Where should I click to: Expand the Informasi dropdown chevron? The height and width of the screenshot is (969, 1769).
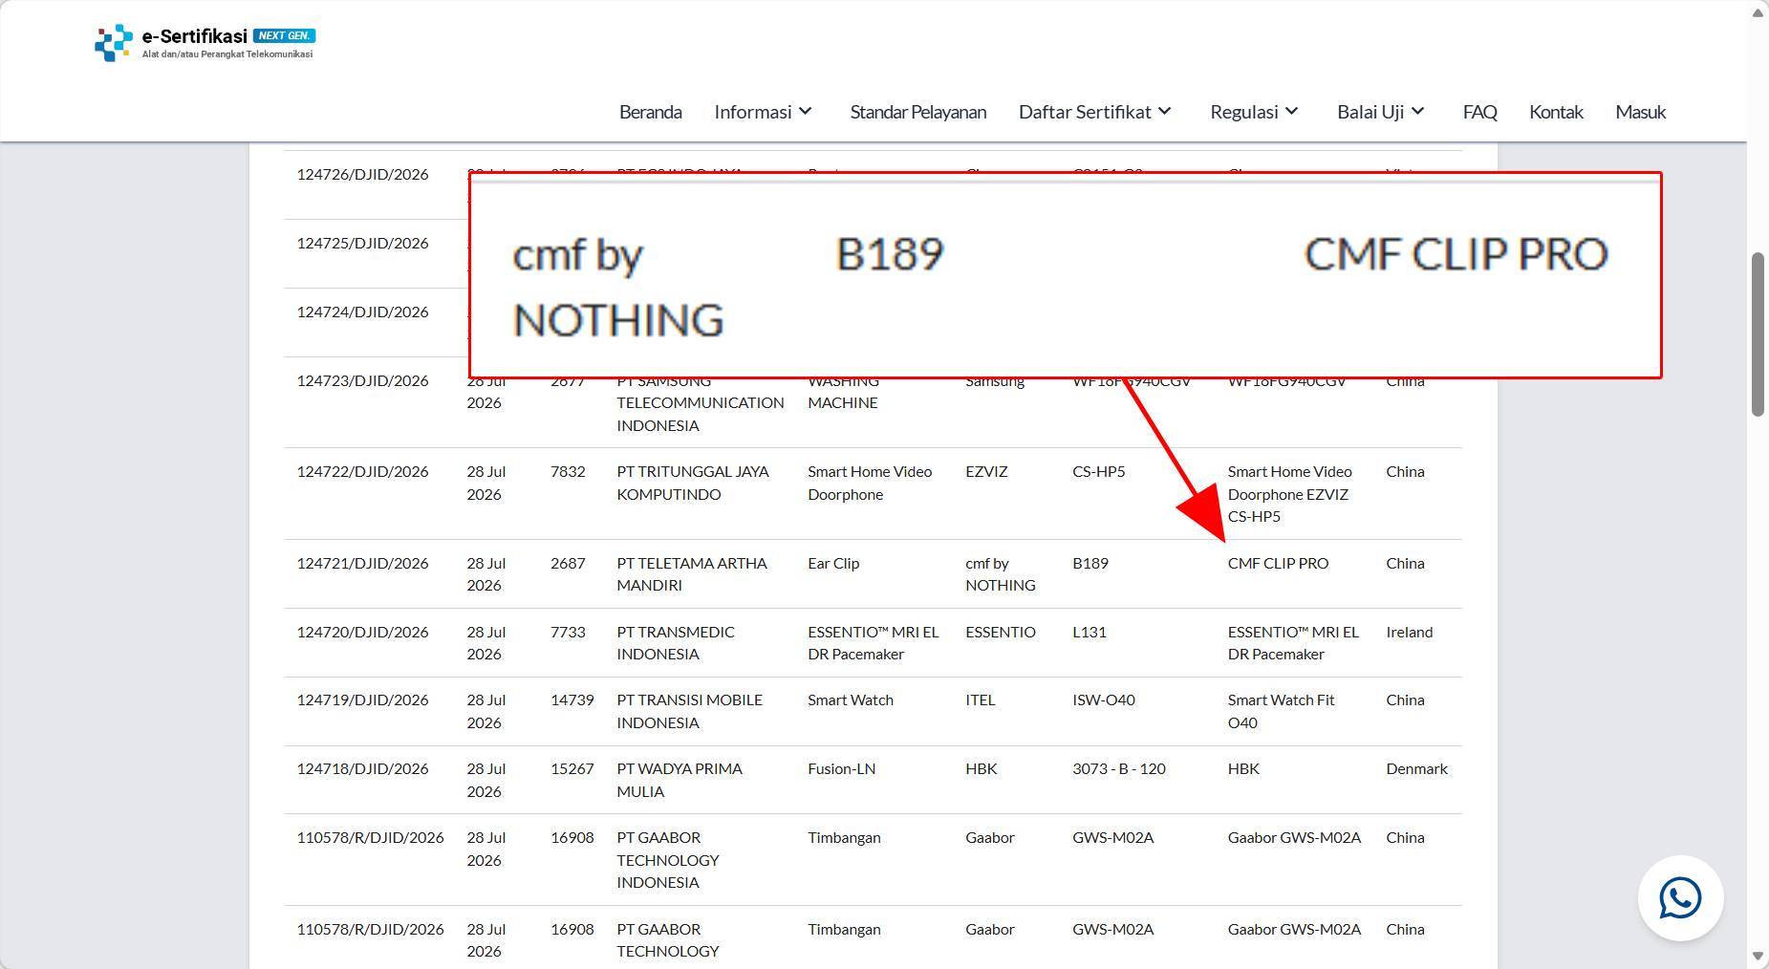[x=805, y=112]
